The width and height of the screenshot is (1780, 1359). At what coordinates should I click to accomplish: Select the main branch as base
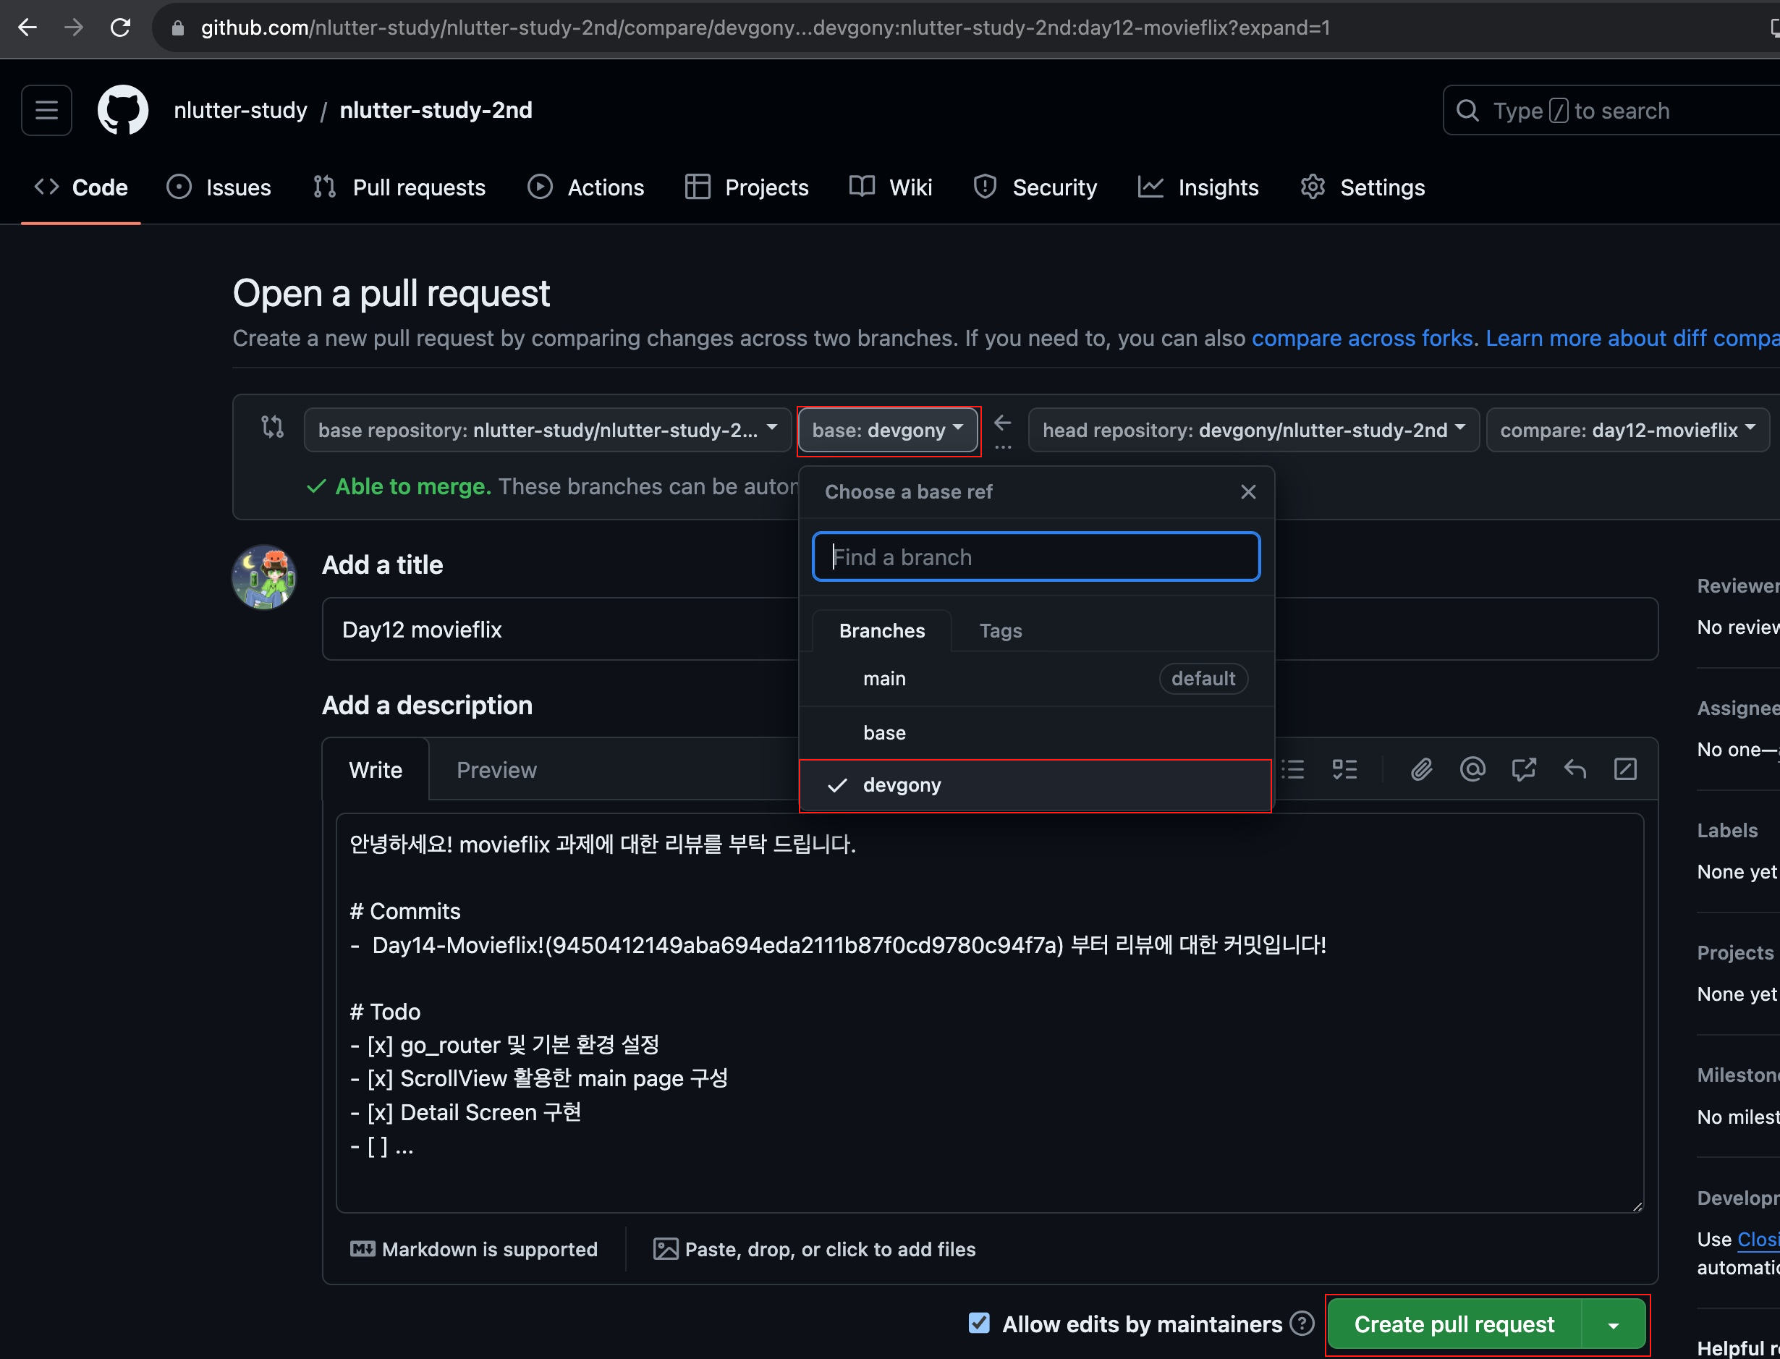click(884, 679)
